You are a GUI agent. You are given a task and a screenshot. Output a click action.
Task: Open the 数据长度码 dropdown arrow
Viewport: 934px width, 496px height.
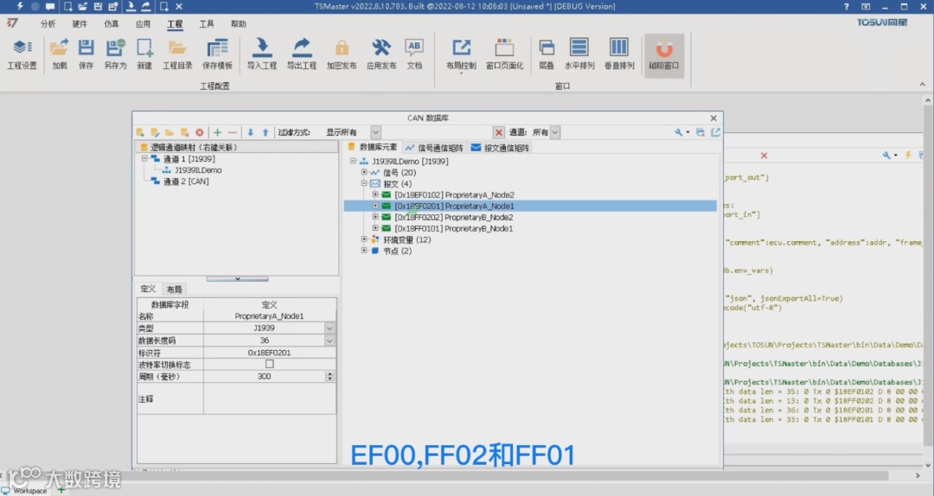329,340
